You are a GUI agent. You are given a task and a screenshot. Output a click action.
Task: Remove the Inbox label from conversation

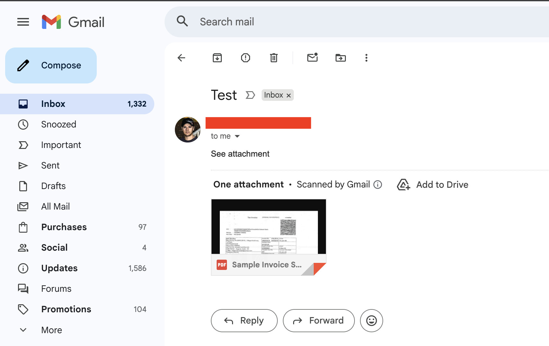click(x=289, y=95)
